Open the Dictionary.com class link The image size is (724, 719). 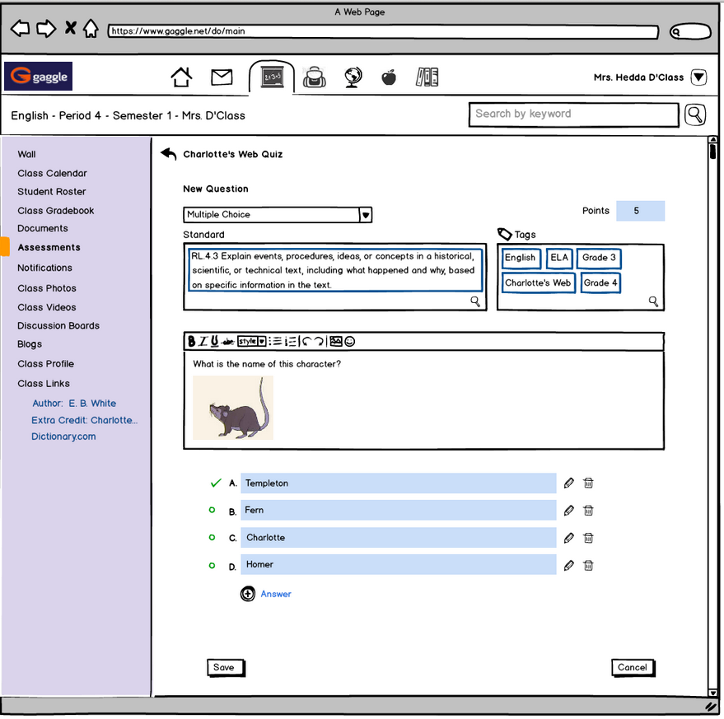[x=63, y=437]
